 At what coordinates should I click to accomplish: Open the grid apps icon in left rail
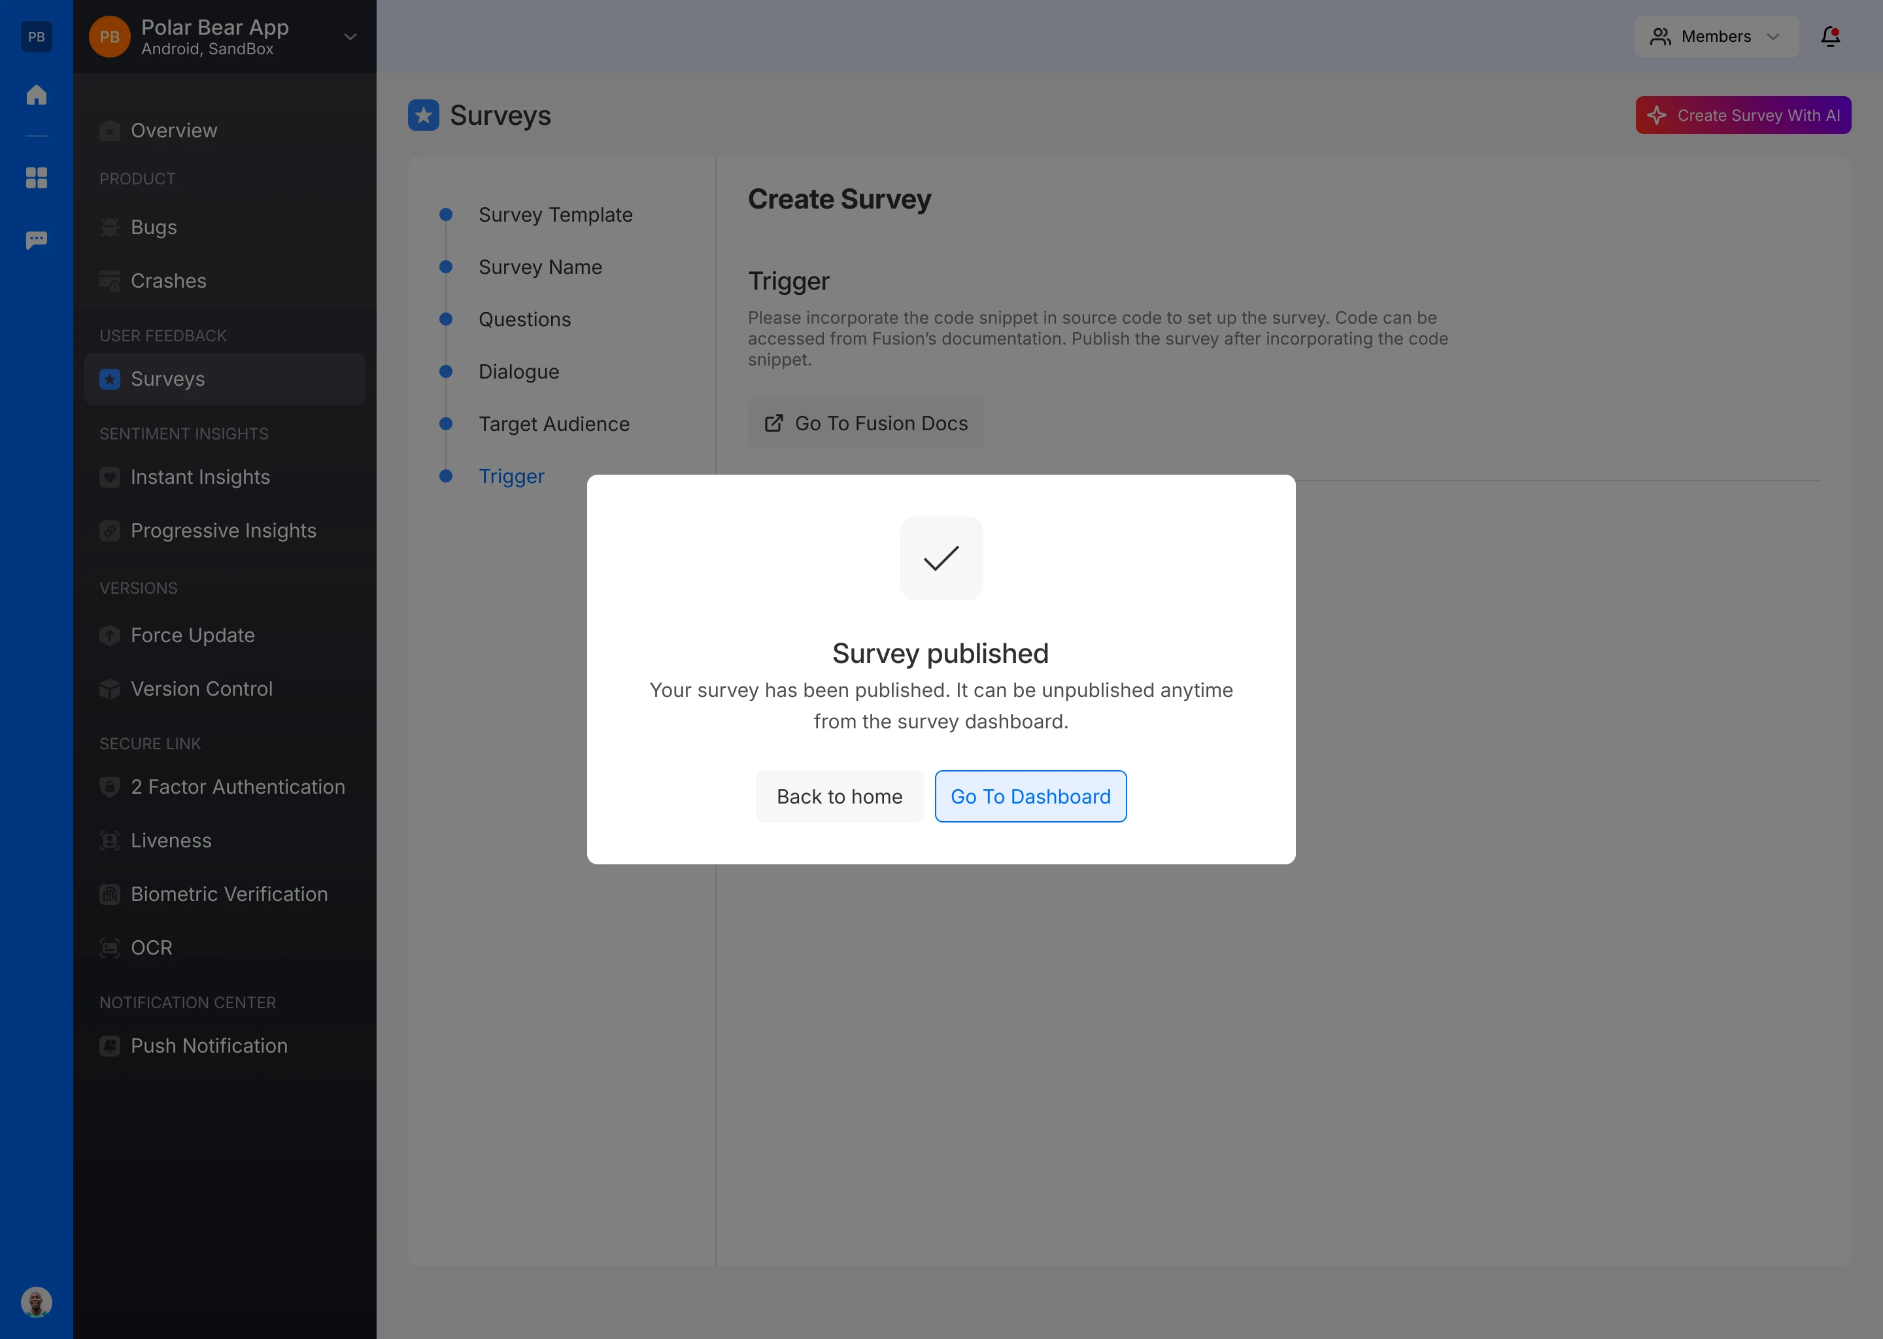36,177
